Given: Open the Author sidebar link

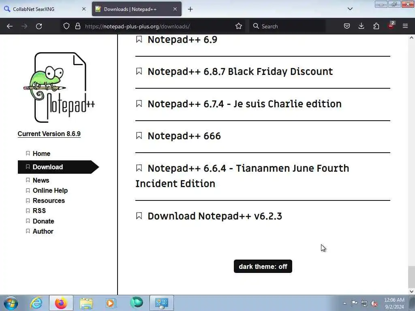Looking at the screenshot, I should (43, 231).
